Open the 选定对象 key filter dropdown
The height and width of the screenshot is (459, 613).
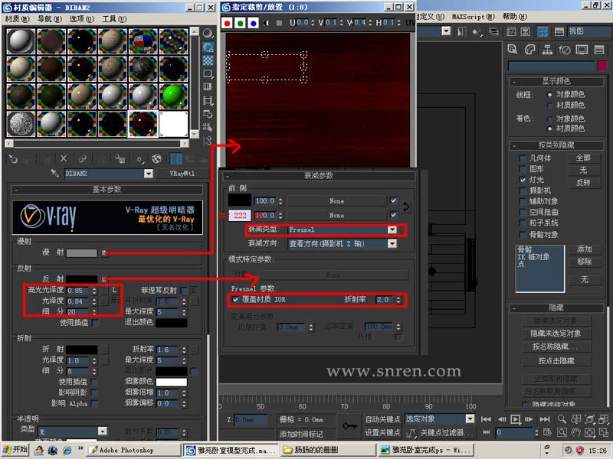pos(439,419)
